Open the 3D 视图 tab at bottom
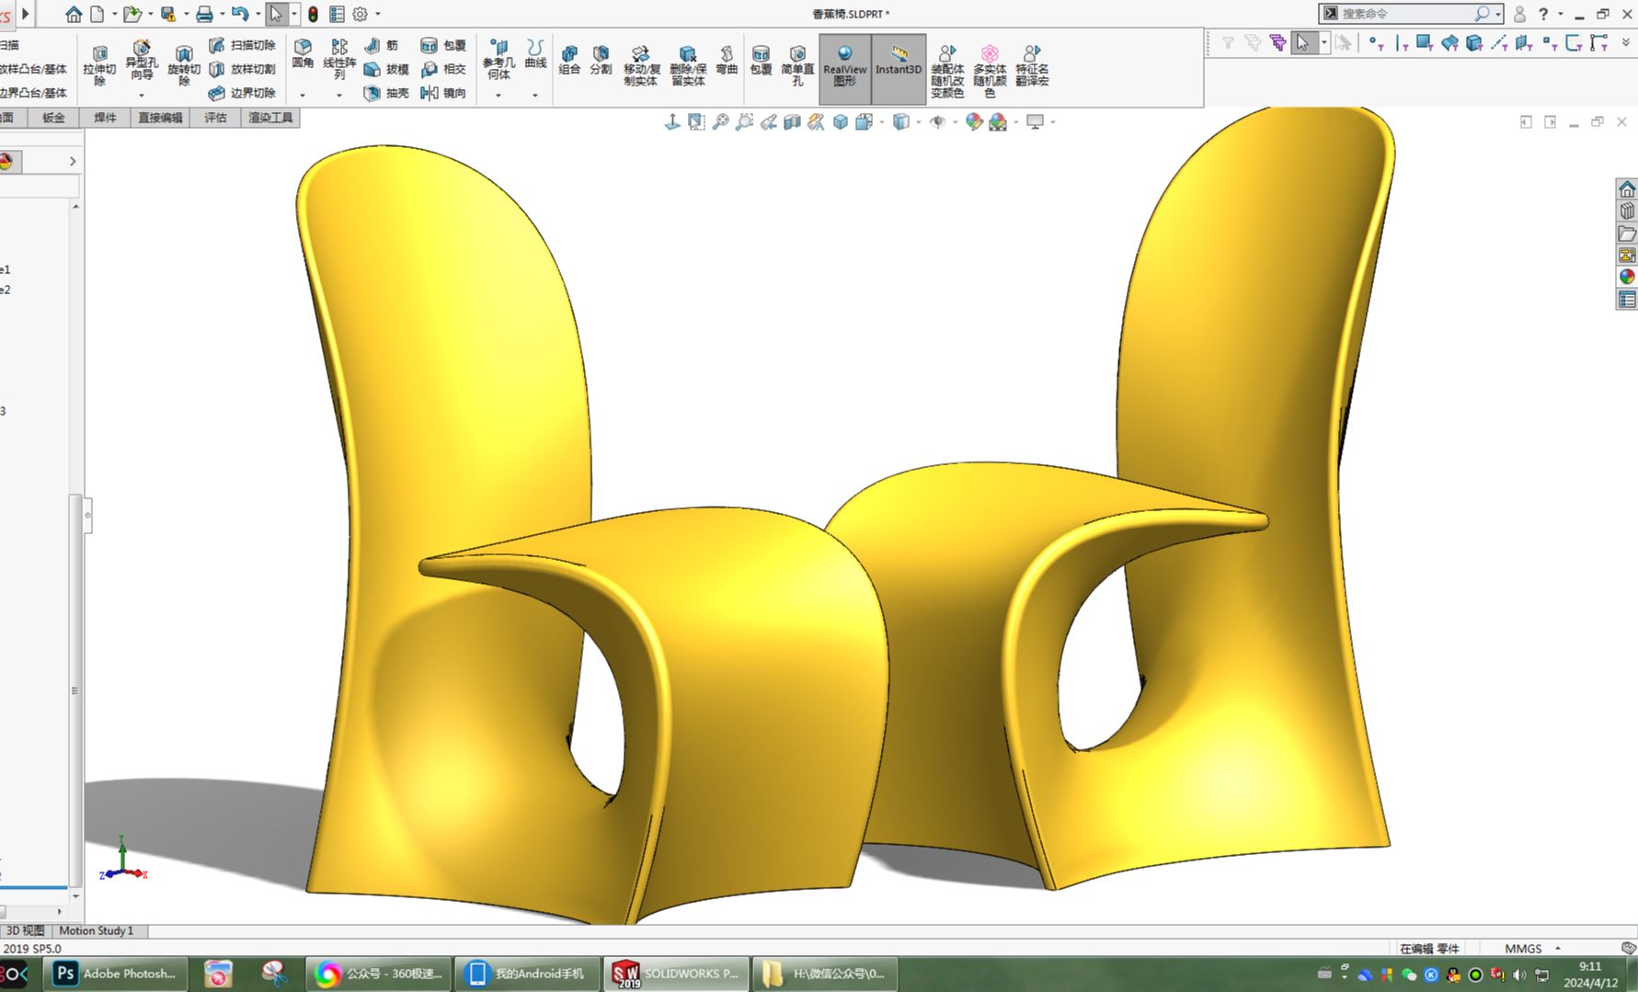The image size is (1638, 992). (x=25, y=930)
